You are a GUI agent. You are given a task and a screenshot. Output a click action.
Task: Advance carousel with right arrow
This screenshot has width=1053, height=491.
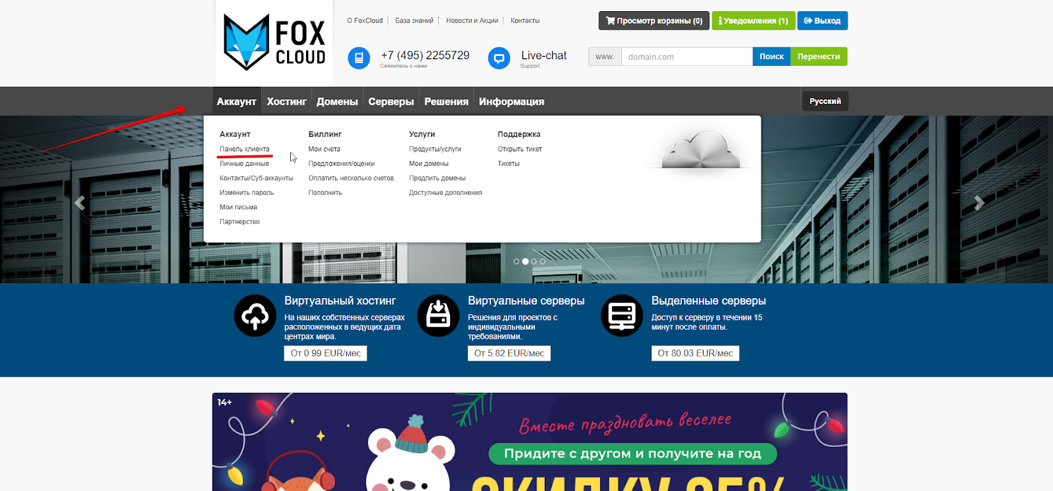click(979, 203)
